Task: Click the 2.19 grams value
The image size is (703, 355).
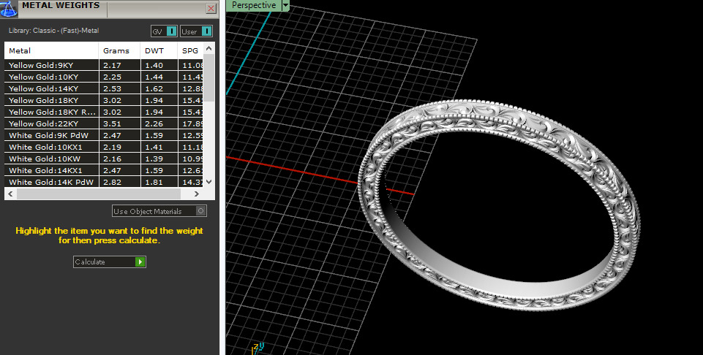Action: coord(112,148)
